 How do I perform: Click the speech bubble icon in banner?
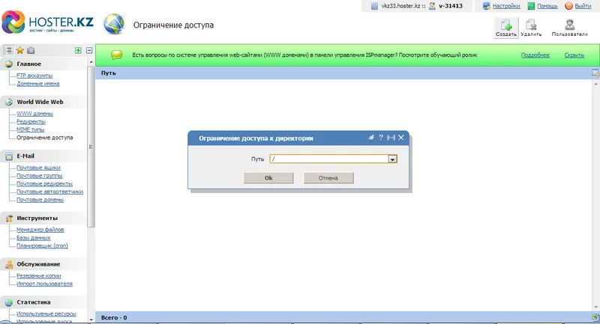(x=117, y=55)
